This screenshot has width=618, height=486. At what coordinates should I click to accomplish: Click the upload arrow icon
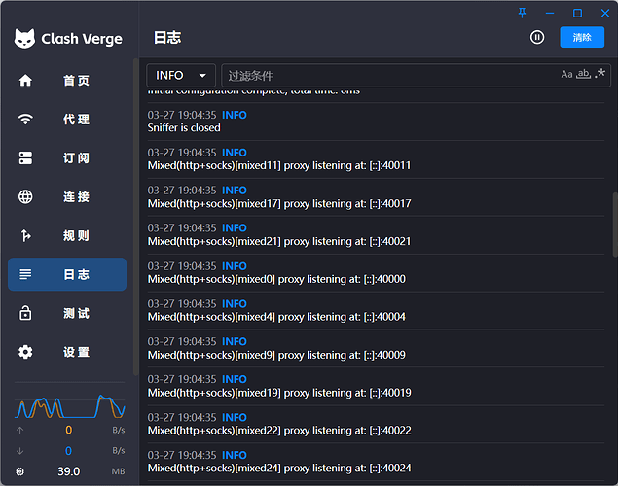pyautogui.click(x=20, y=431)
